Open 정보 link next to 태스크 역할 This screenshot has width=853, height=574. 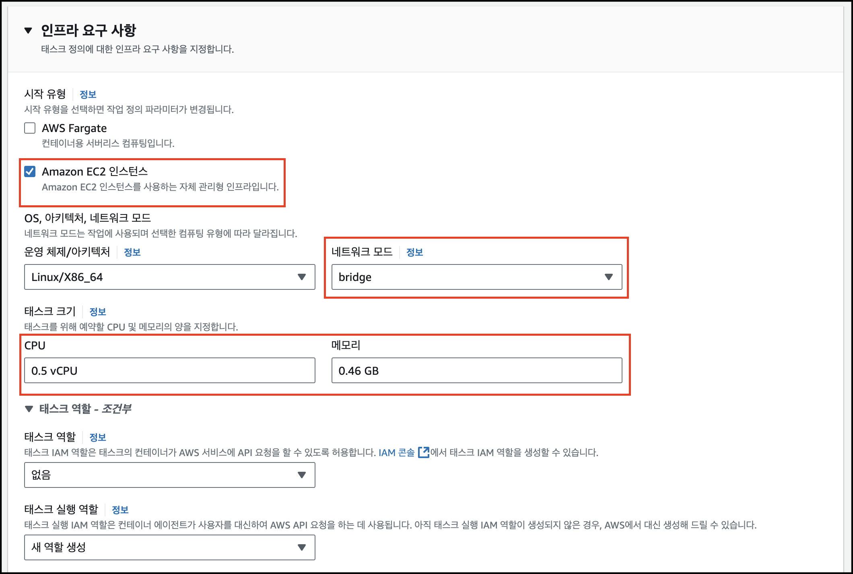(97, 437)
